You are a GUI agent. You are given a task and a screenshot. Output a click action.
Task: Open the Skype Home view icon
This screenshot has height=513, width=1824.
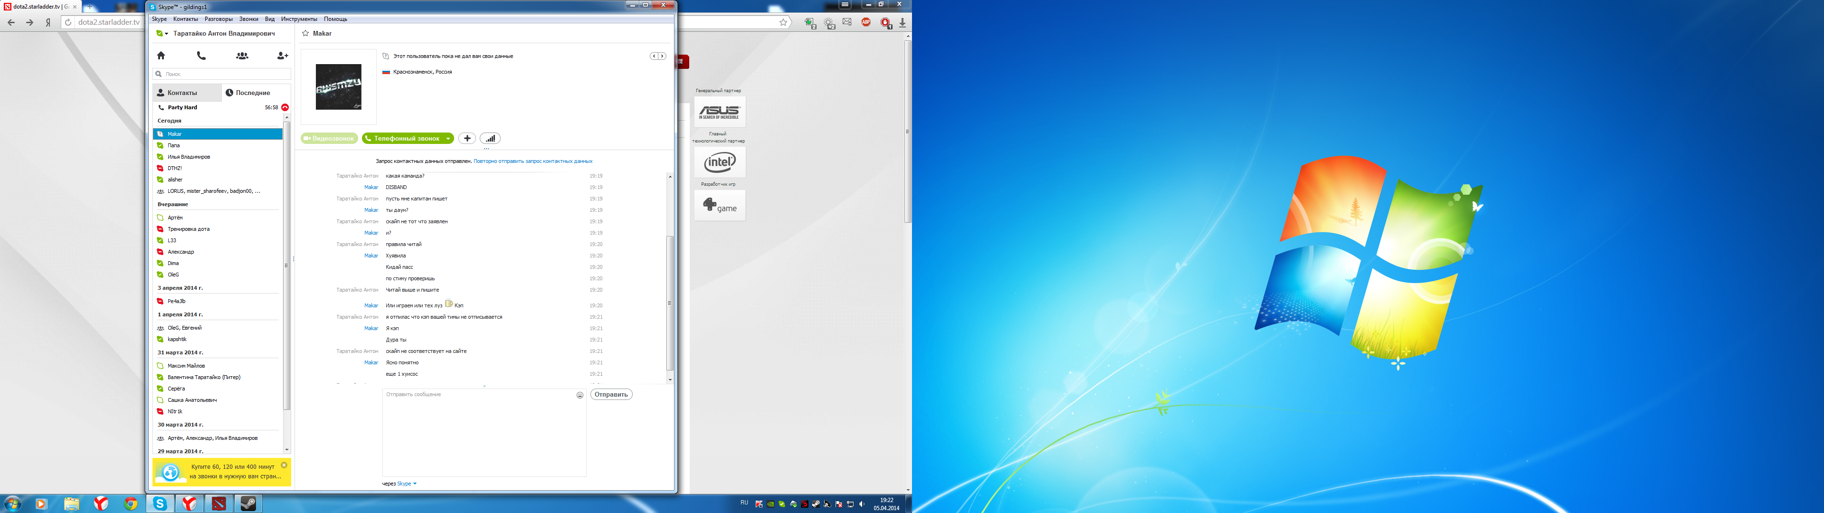tap(161, 55)
